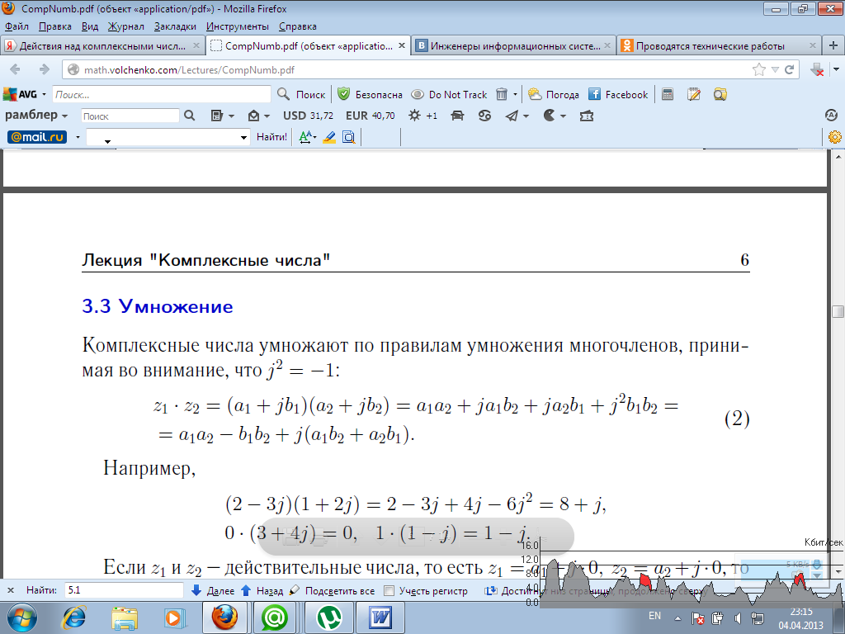This screenshot has width=845, height=634.
Task: Click the reload page icon
Action: (x=790, y=69)
